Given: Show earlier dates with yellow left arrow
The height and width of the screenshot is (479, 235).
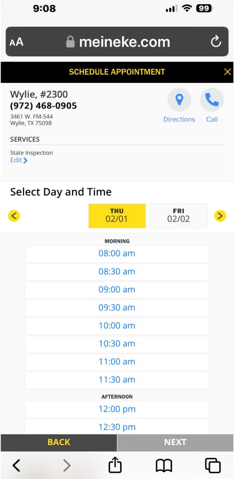Looking at the screenshot, I should tap(14, 216).
